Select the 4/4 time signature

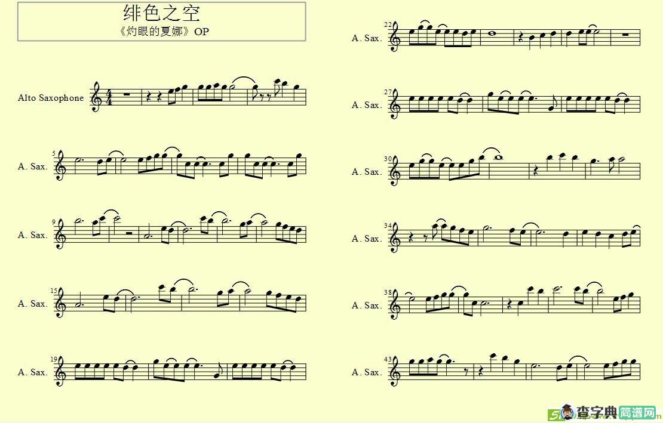click(x=109, y=97)
